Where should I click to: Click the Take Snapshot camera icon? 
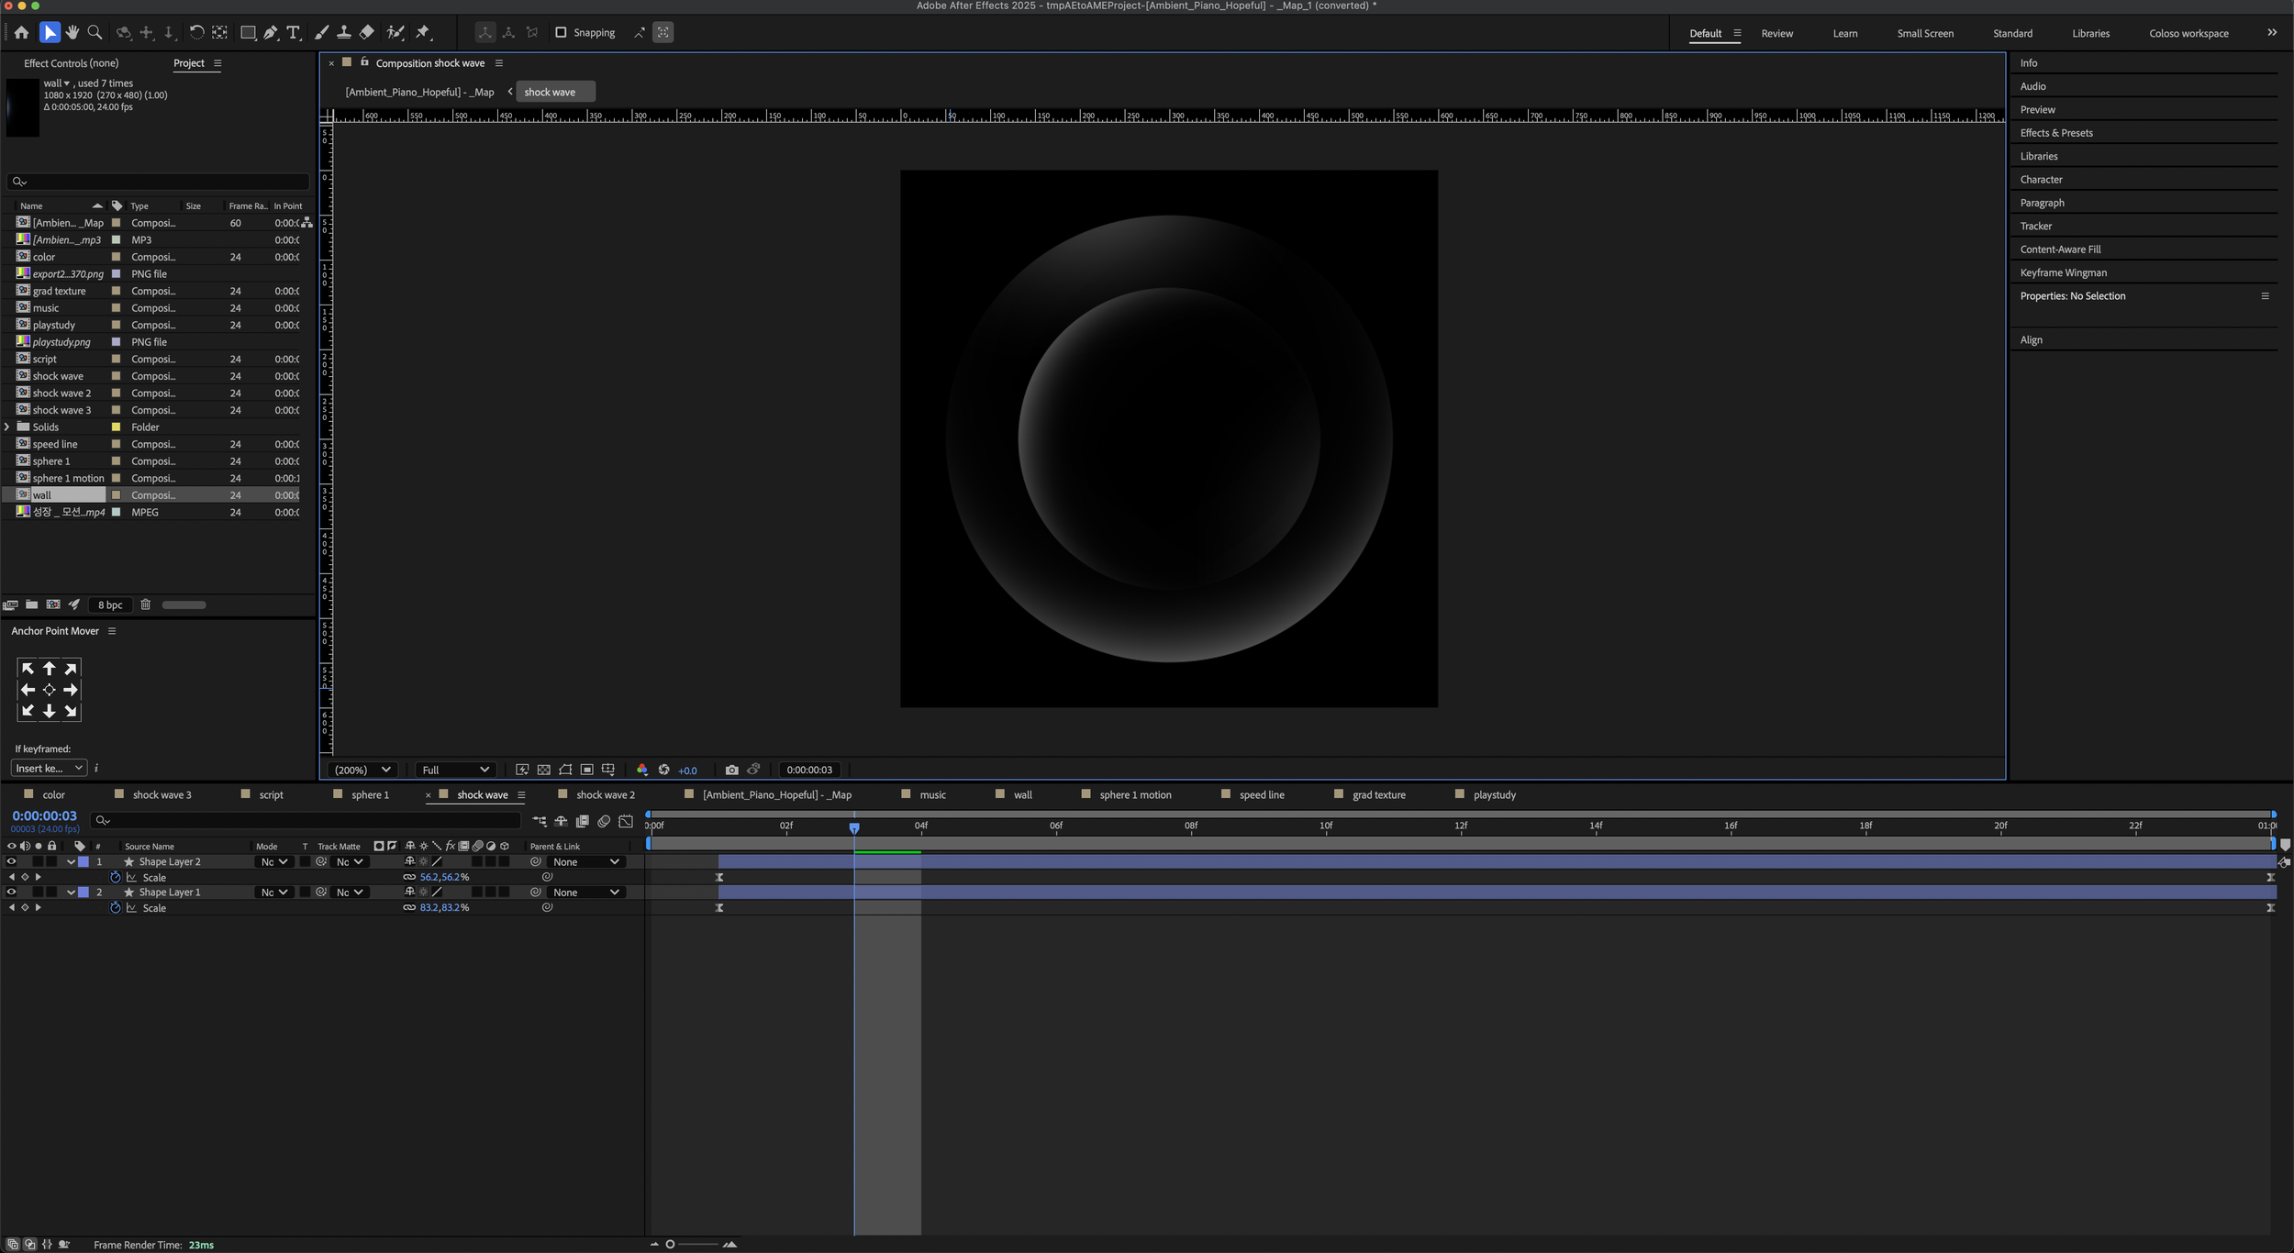731,770
